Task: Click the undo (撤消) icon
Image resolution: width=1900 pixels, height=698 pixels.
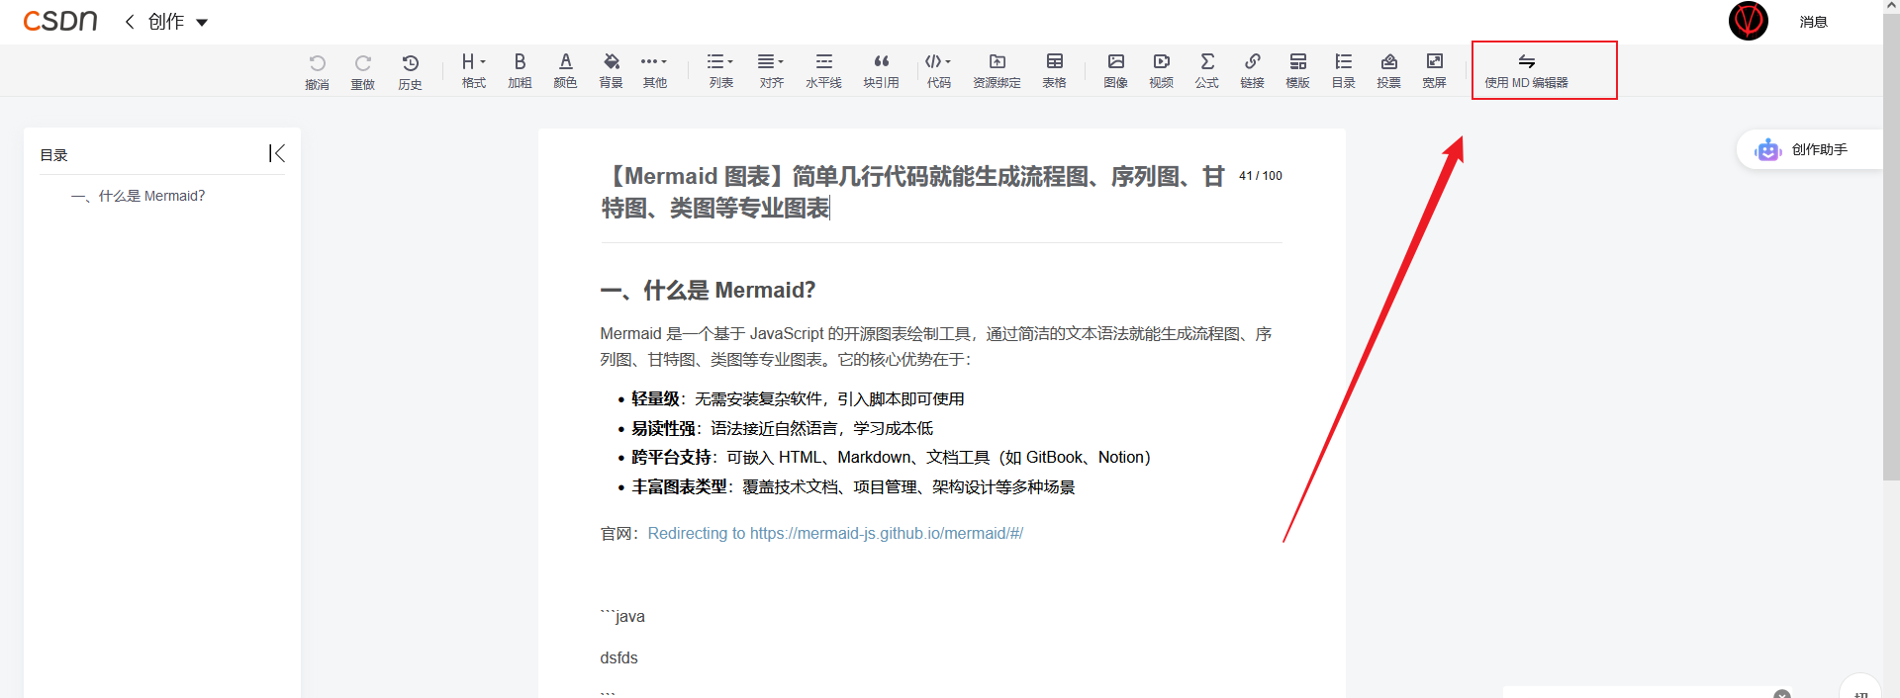Action: 317,71
